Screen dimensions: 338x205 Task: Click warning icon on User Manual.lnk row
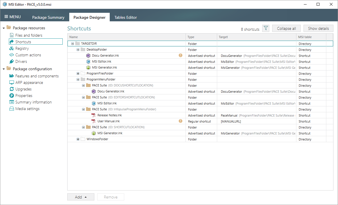coord(180,121)
